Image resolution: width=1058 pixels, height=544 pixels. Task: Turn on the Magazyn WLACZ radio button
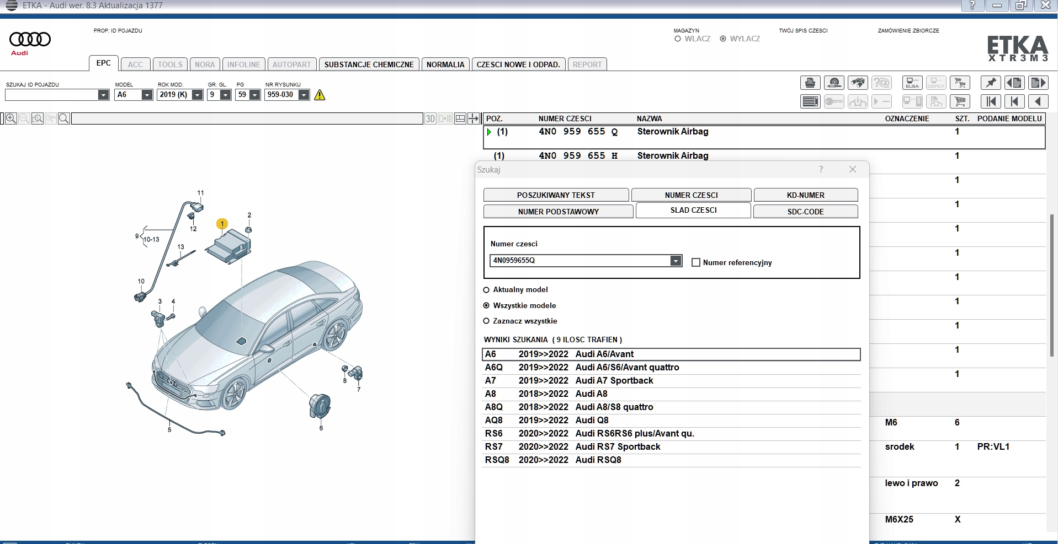point(678,39)
